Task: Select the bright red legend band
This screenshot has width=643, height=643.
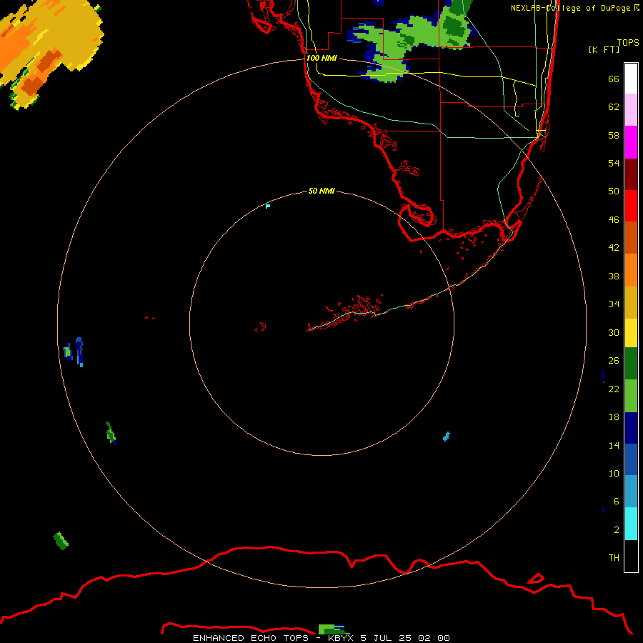Action: click(631, 206)
